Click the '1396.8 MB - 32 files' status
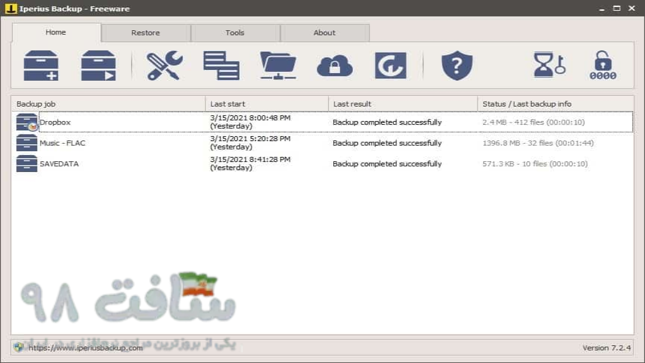The width and height of the screenshot is (645, 363). point(538,143)
